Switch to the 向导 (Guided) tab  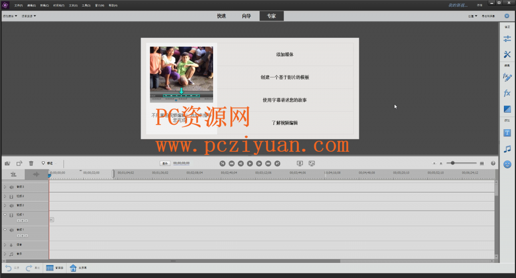click(x=246, y=16)
